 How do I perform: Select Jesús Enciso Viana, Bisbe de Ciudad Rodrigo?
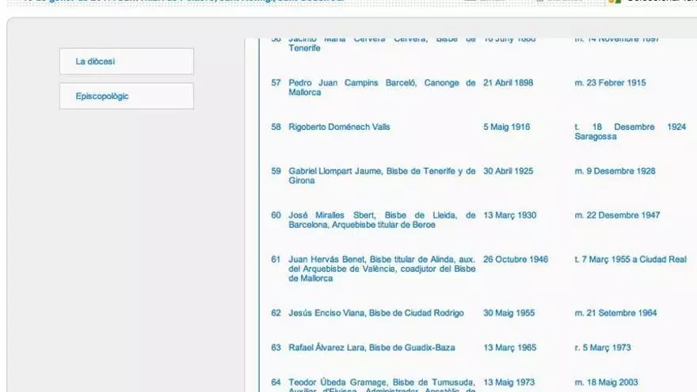pos(376,314)
